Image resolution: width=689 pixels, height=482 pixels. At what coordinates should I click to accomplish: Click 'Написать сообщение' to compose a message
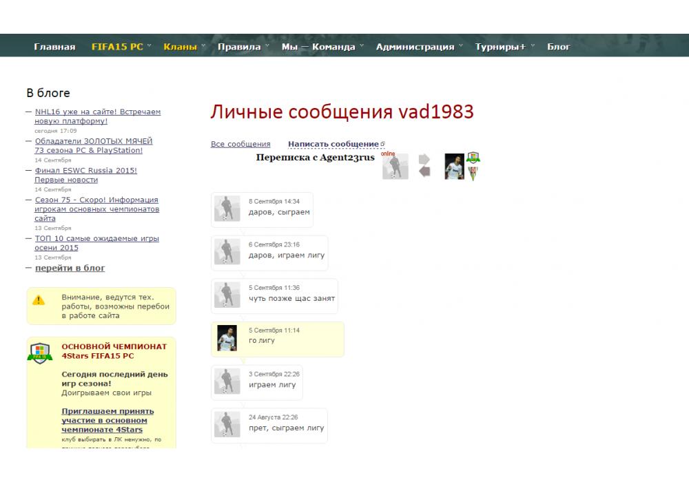click(x=333, y=144)
